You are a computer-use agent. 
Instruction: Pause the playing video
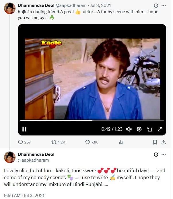24,129
